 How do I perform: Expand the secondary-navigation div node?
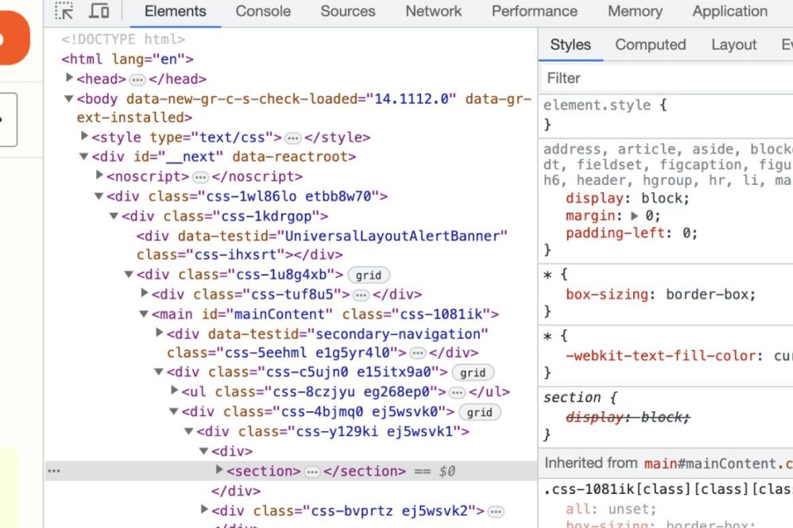tap(160, 333)
